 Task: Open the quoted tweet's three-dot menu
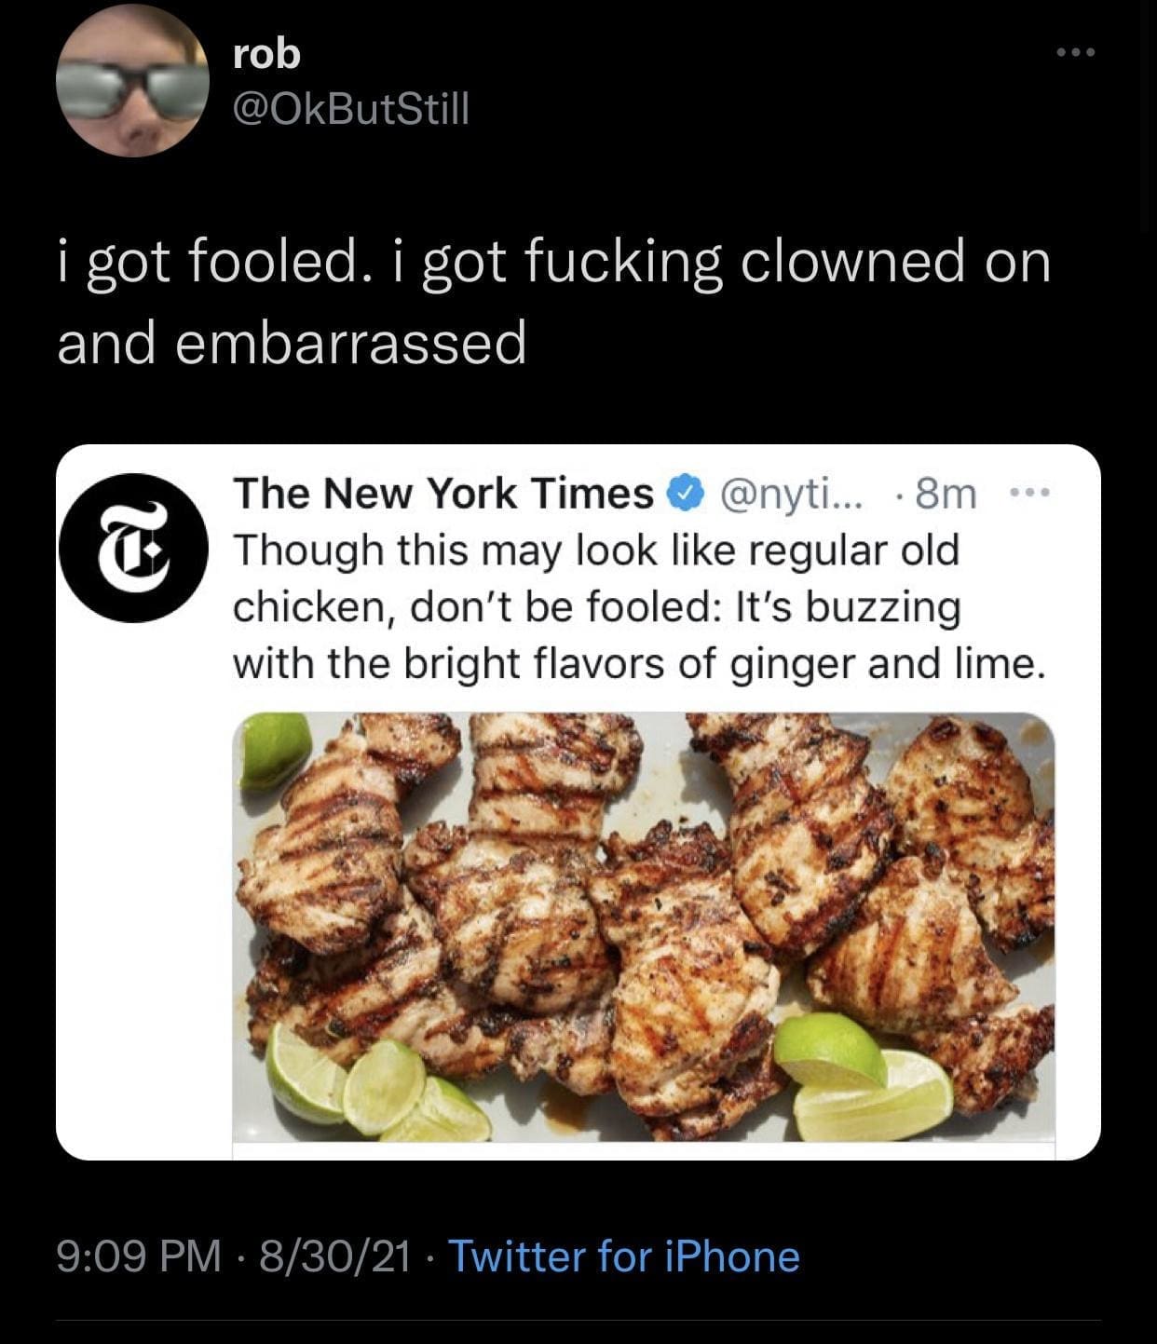1031,492
